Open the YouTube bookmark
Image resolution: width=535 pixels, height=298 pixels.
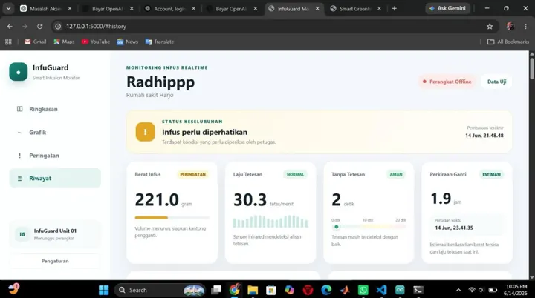click(96, 42)
